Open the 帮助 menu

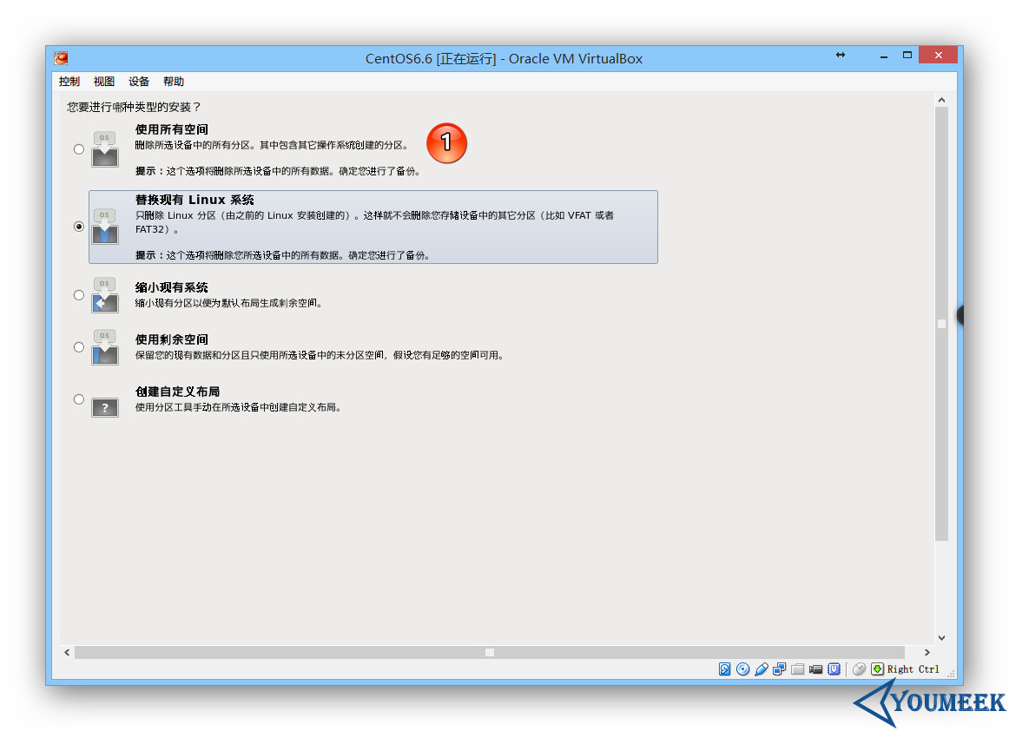[x=173, y=81]
